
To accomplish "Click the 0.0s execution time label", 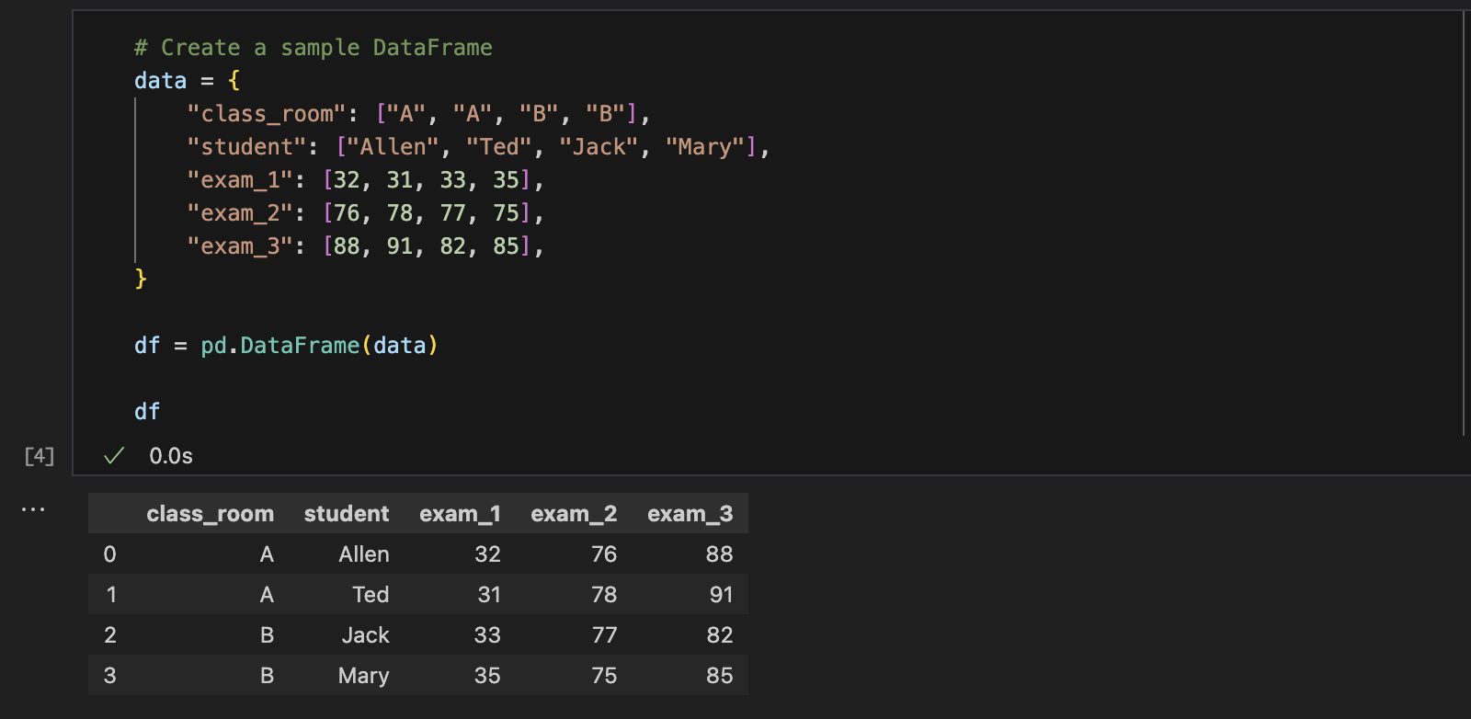I will click(171, 456).
